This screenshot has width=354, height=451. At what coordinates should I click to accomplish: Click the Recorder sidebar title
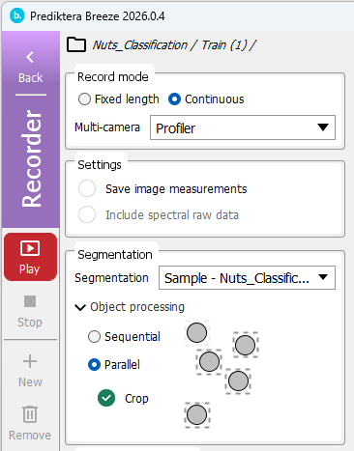point(31,158)
